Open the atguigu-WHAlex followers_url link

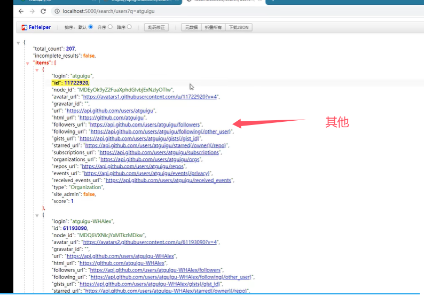coord(155,270)
